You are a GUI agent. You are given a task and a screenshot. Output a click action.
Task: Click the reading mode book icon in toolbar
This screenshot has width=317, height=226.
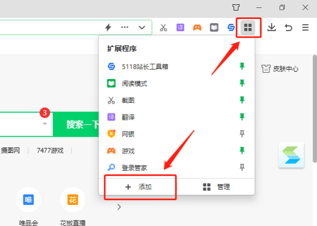tap(214, 27)
